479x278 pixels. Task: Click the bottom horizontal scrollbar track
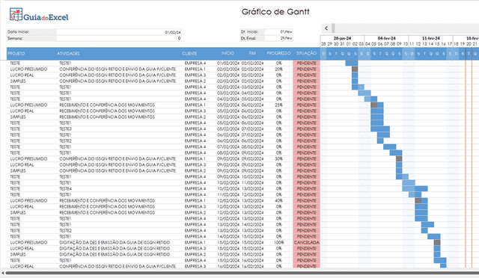coord(242,273)
